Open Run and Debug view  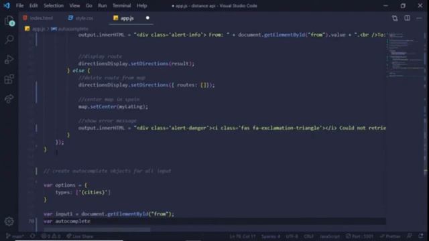coord(9,60)
